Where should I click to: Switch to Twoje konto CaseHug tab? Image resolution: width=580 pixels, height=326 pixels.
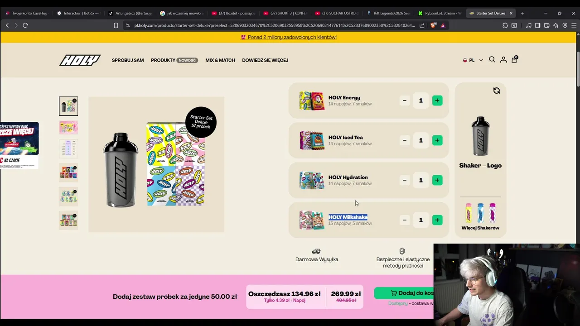tap(26, 13)
